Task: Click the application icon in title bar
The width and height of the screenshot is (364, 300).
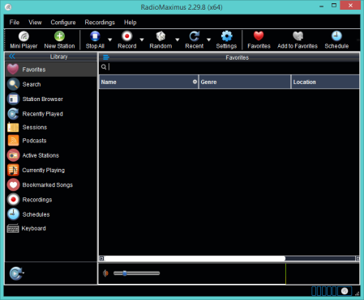Action: click(x=8, y=6)
